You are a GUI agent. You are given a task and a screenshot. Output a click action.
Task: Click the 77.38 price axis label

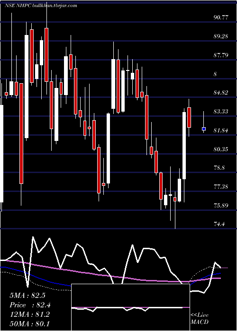click(221, 187)
